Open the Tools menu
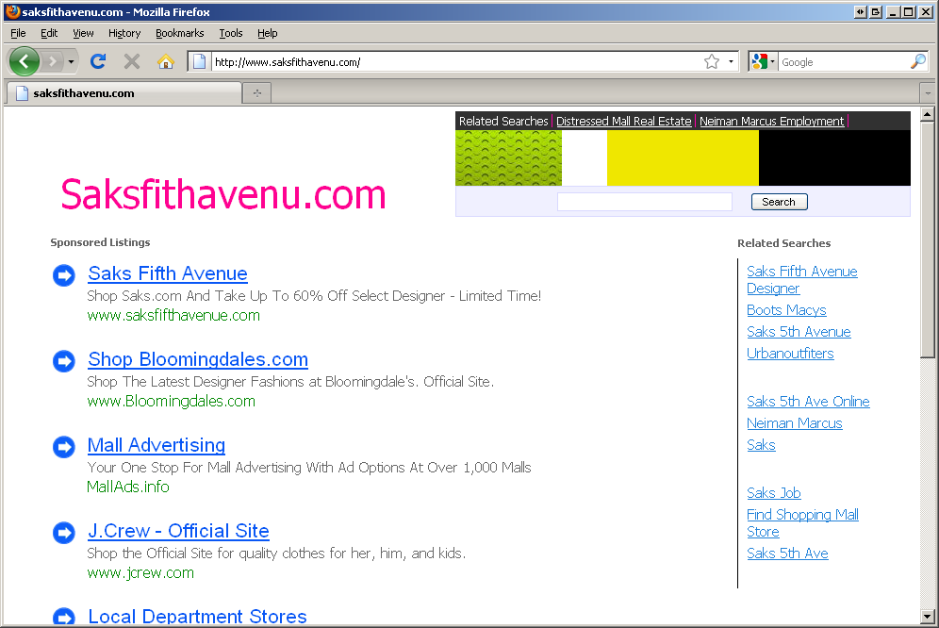The height and width of the screenshot is (628, 939). tap(231, 33)
